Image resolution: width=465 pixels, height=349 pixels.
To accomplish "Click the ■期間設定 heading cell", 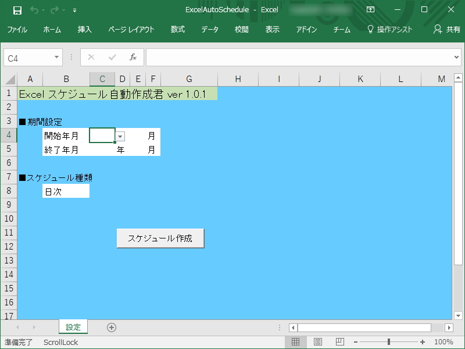I will (41, 122).
